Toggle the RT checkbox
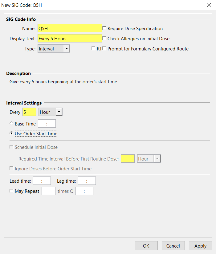 coord(93,49)
